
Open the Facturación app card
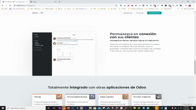pos(113,100)
